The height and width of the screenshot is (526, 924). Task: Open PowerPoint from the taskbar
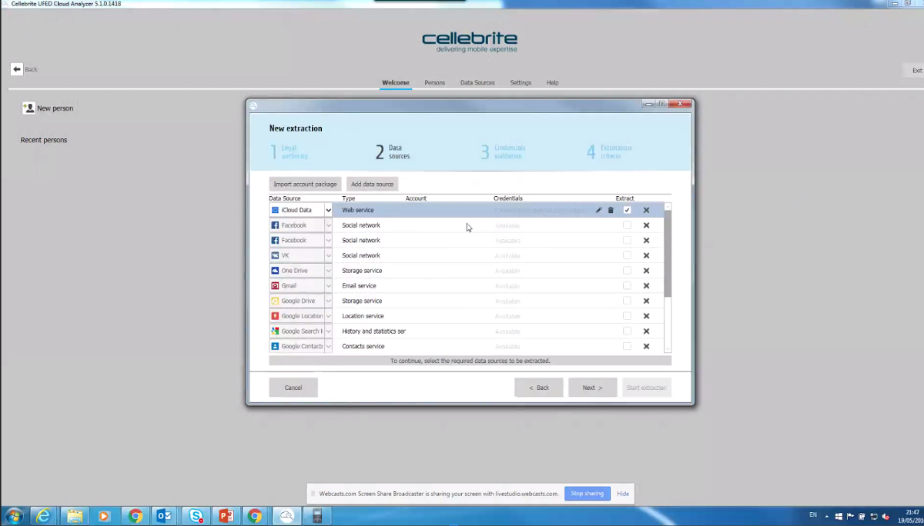[226, 516]
